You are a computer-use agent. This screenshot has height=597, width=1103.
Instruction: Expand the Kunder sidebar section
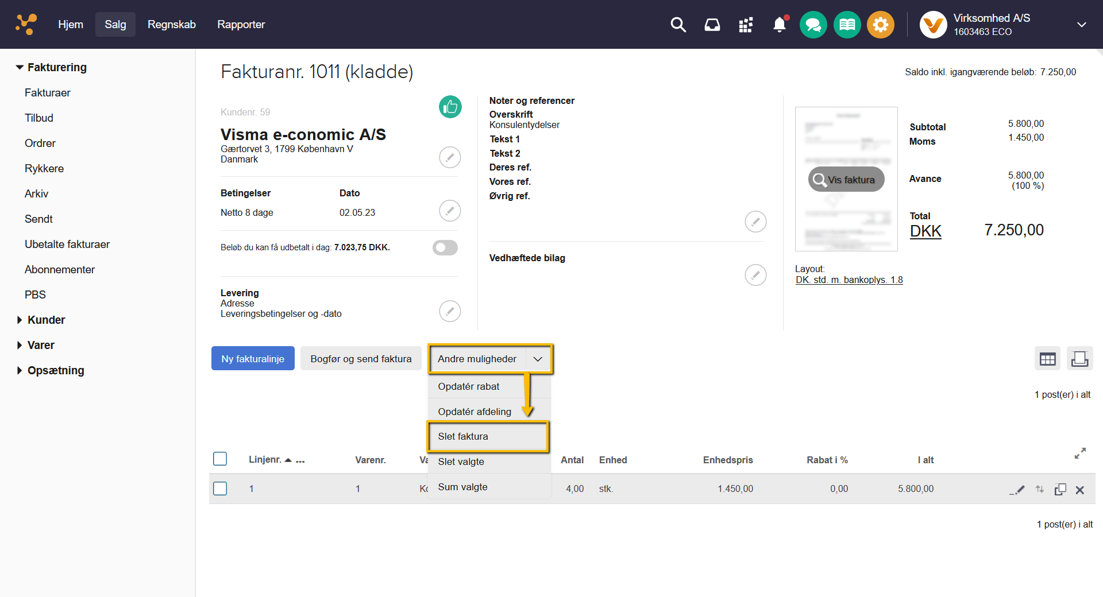41,320
